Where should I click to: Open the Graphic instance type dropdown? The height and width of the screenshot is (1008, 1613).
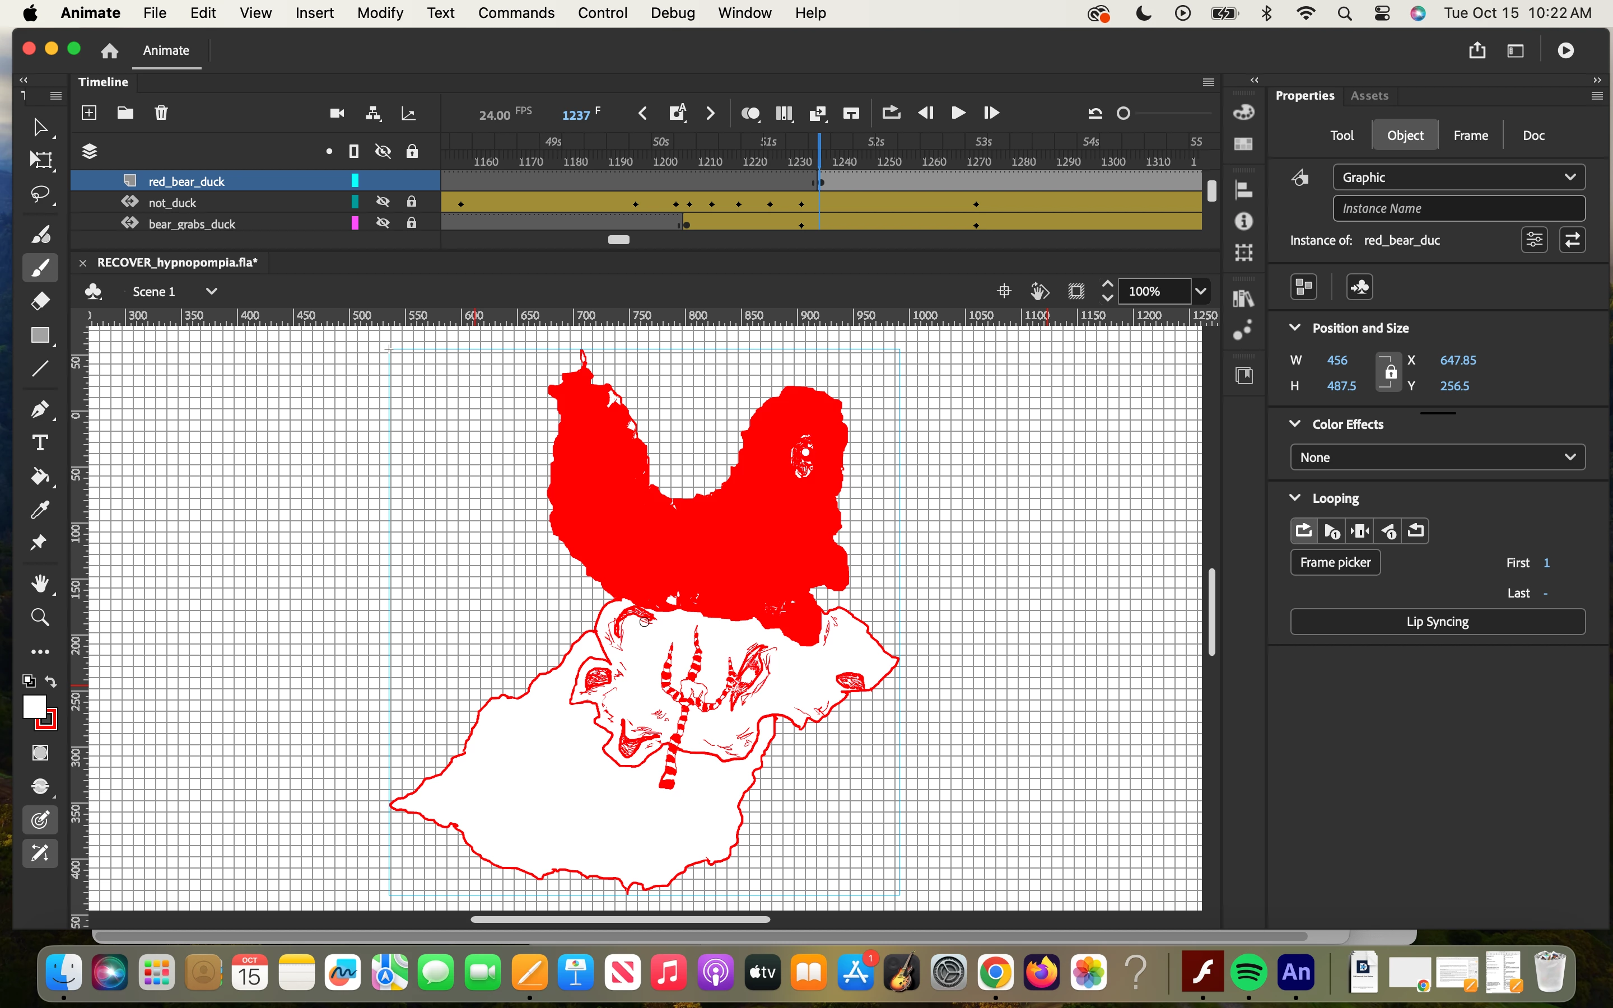pos(1458,178)
